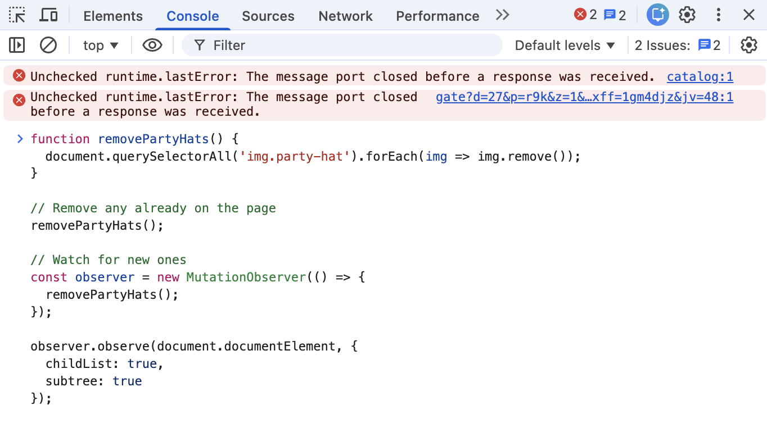Open the gate?d=27 source link

585,97
